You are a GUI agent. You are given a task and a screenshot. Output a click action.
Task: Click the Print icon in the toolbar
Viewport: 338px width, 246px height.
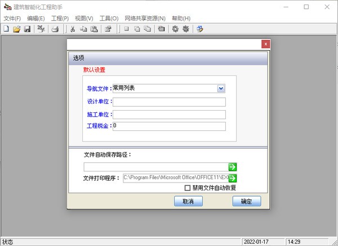[55, 29]
